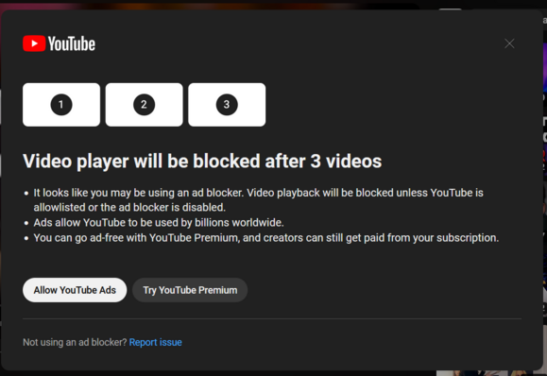Click the red YouTube play logo icon

pos(34,43)
